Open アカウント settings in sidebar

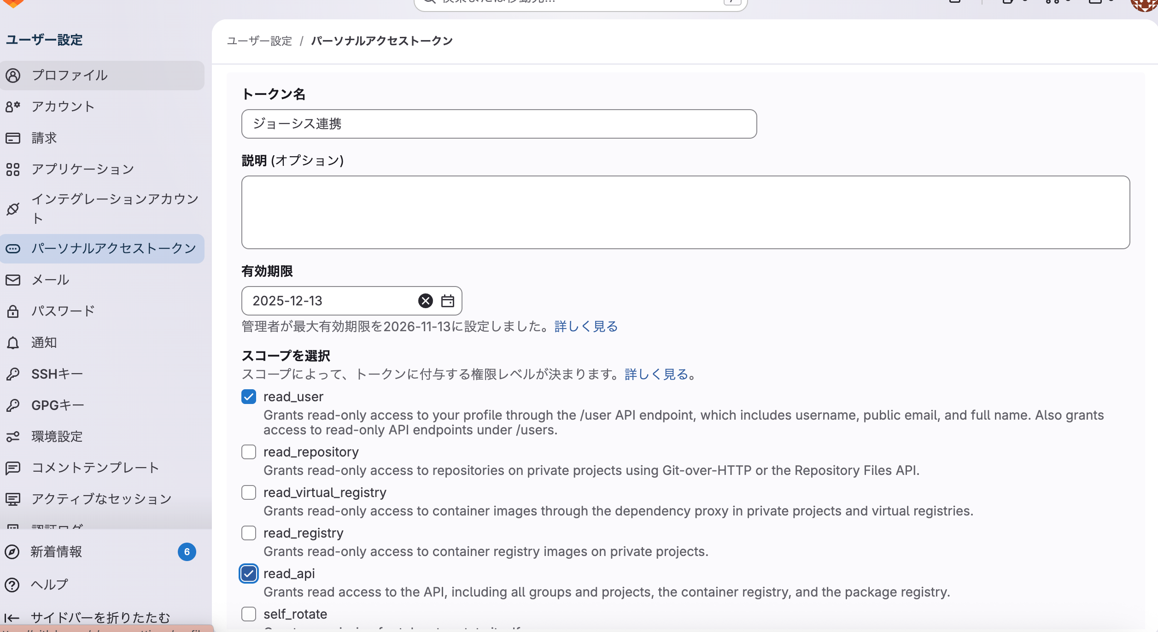coord(63,106)
